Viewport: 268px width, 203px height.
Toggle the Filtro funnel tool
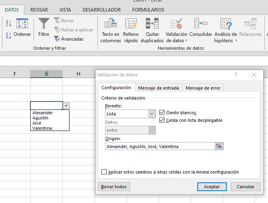point(44,27)
